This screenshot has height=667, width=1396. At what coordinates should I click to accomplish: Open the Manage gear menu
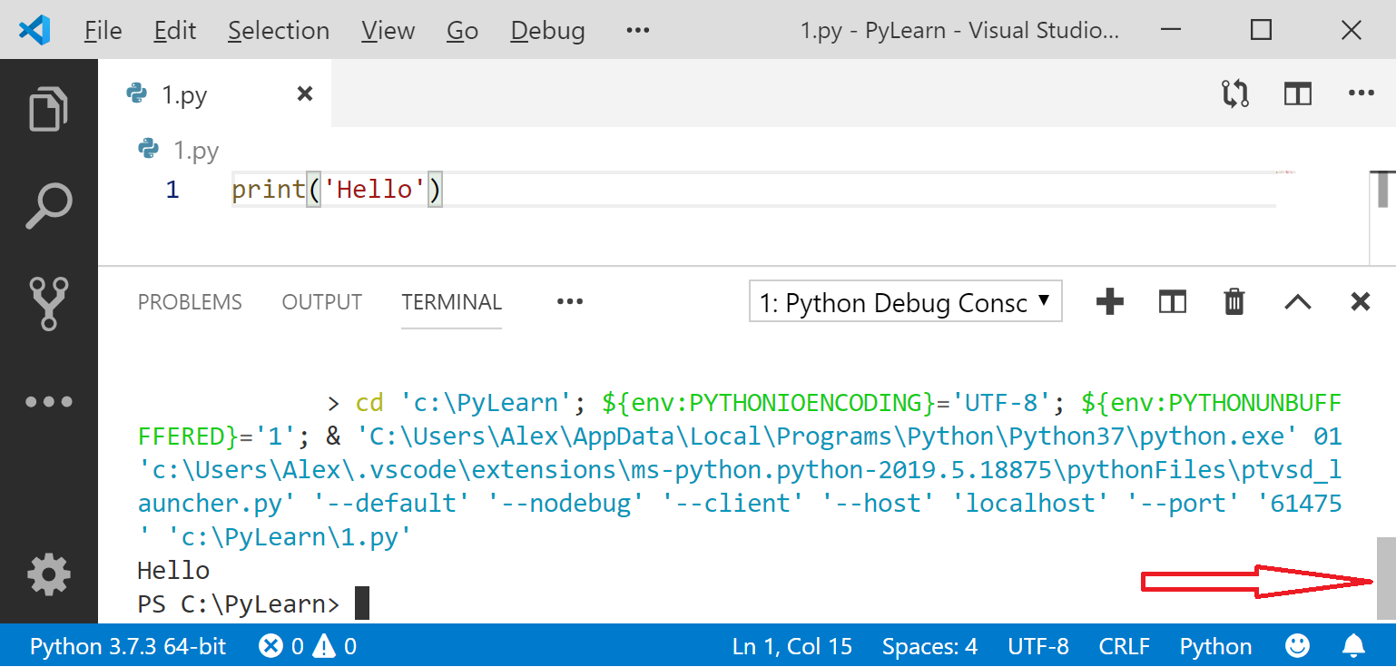(48, 574)
